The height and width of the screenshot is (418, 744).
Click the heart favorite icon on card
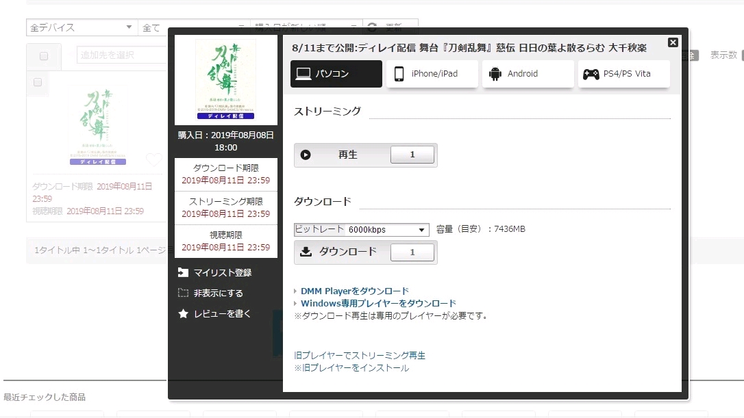point(153,159)
